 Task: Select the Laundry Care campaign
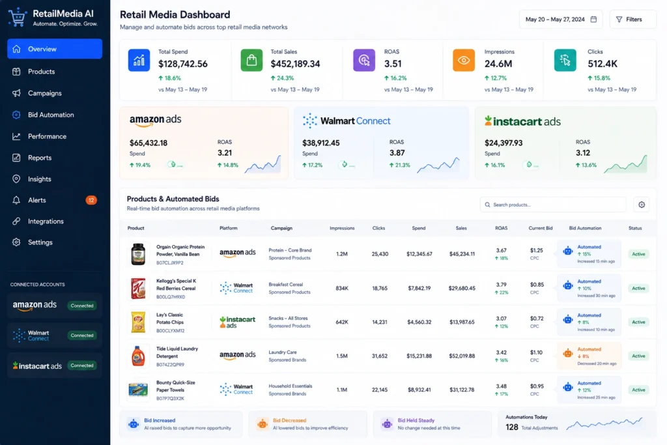point(283,352)
